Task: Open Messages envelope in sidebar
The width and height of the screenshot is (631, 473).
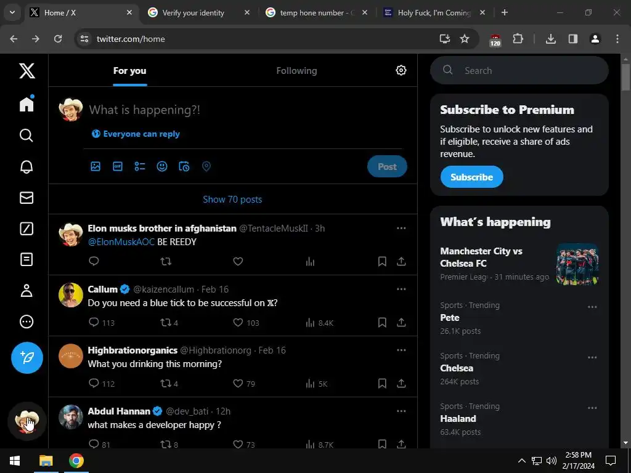Action: pyautogui.click(x=26, y=198)
